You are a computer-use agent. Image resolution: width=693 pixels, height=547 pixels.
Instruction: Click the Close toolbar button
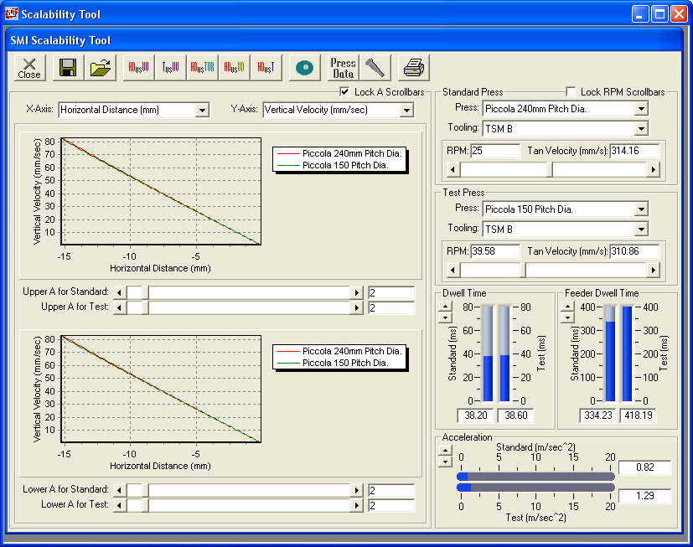29,68
